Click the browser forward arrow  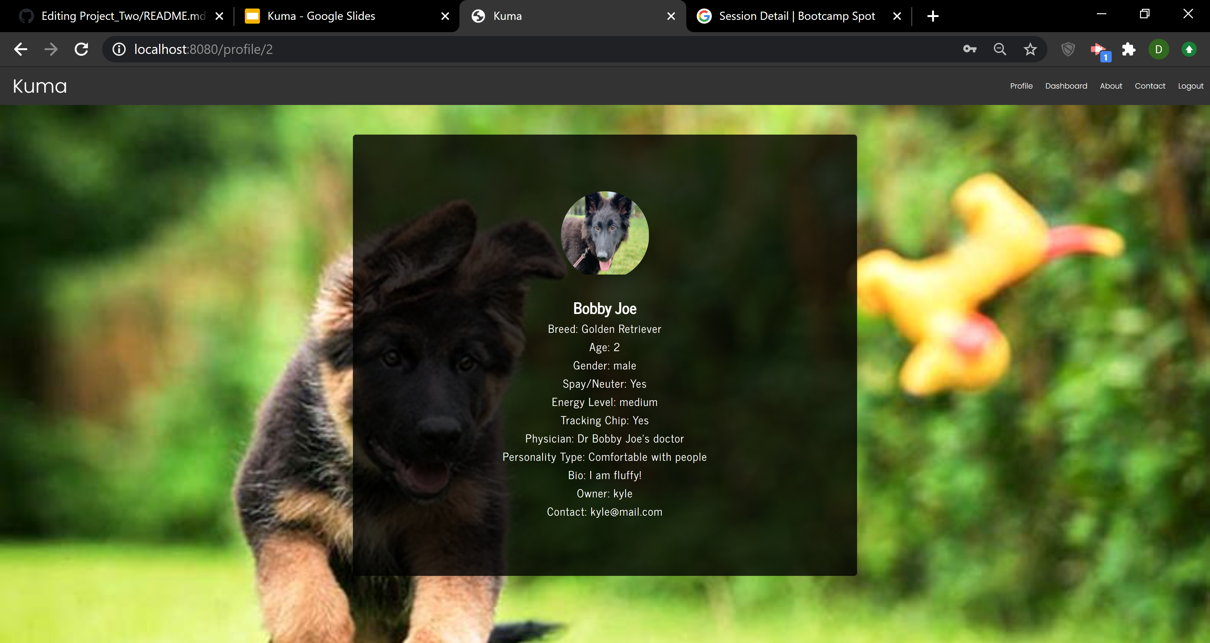(x=51, y=49)
